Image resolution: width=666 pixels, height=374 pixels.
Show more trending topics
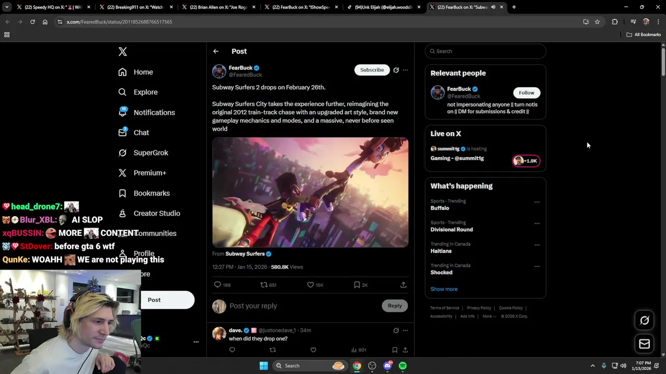(x=444, y=289)
